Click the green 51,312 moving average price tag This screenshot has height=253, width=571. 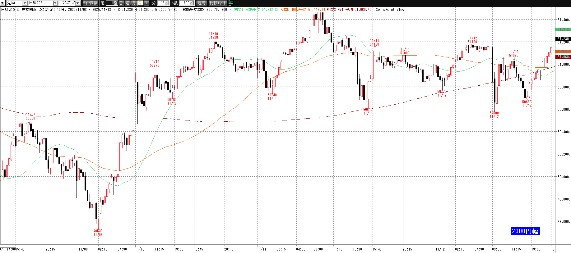point(563,29)
